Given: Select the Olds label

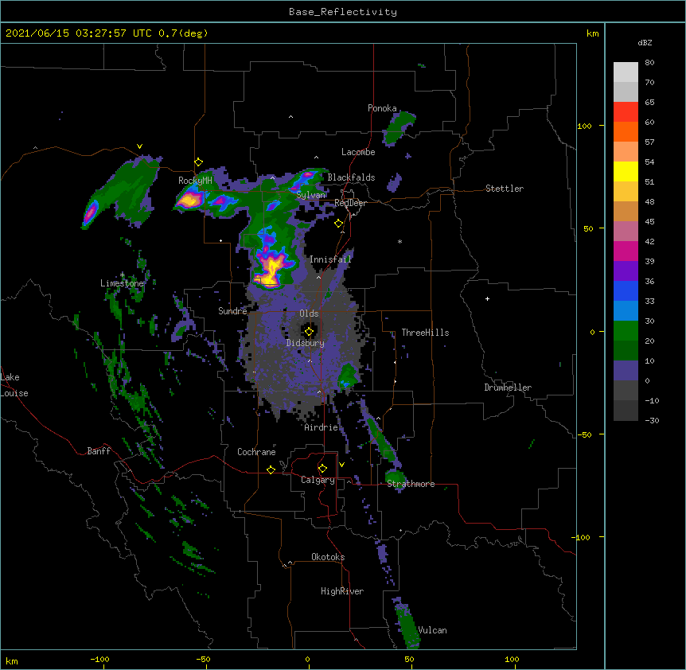Looking at the screenshot, I should [x=309, y=314].
